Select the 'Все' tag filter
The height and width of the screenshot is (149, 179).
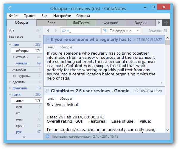(24, 30)
